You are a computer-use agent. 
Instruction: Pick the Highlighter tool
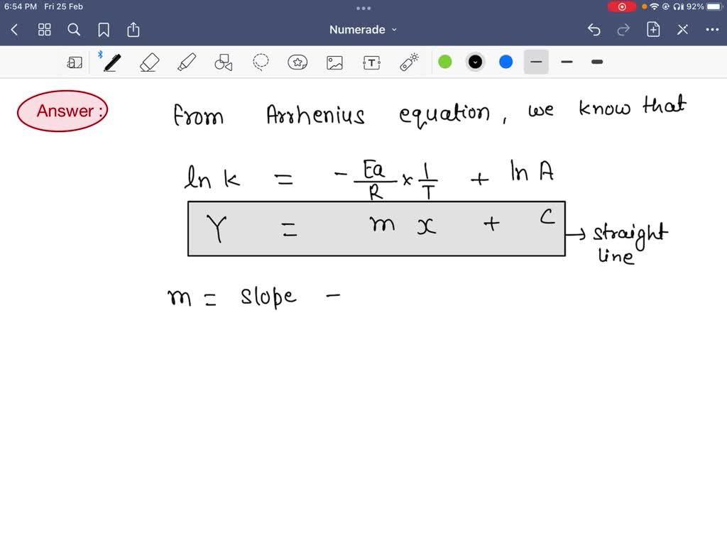(x=186, y=62)
